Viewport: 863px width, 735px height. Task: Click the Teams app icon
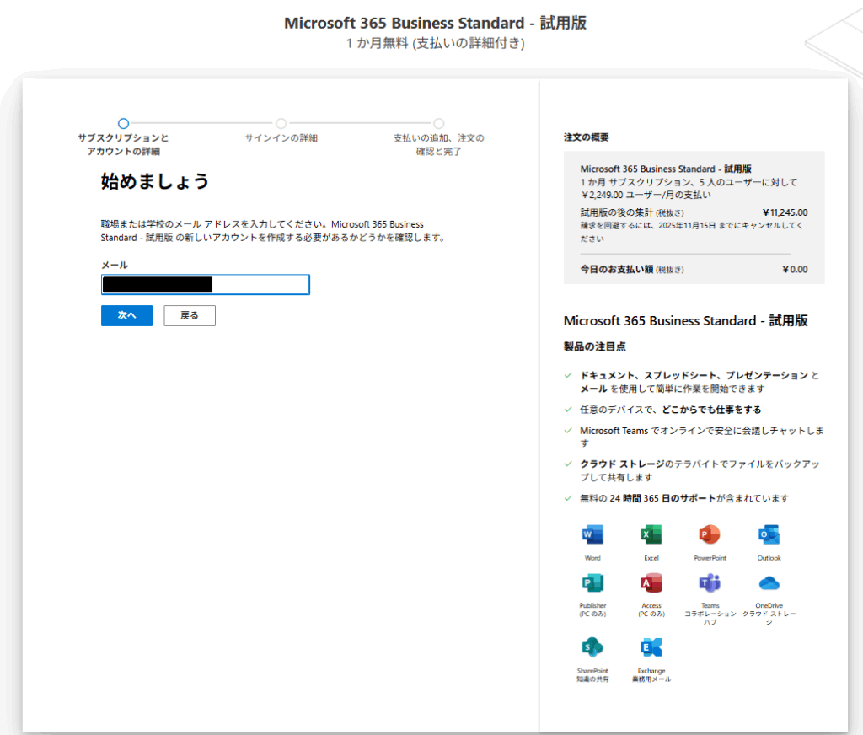(x=709, y=583)
